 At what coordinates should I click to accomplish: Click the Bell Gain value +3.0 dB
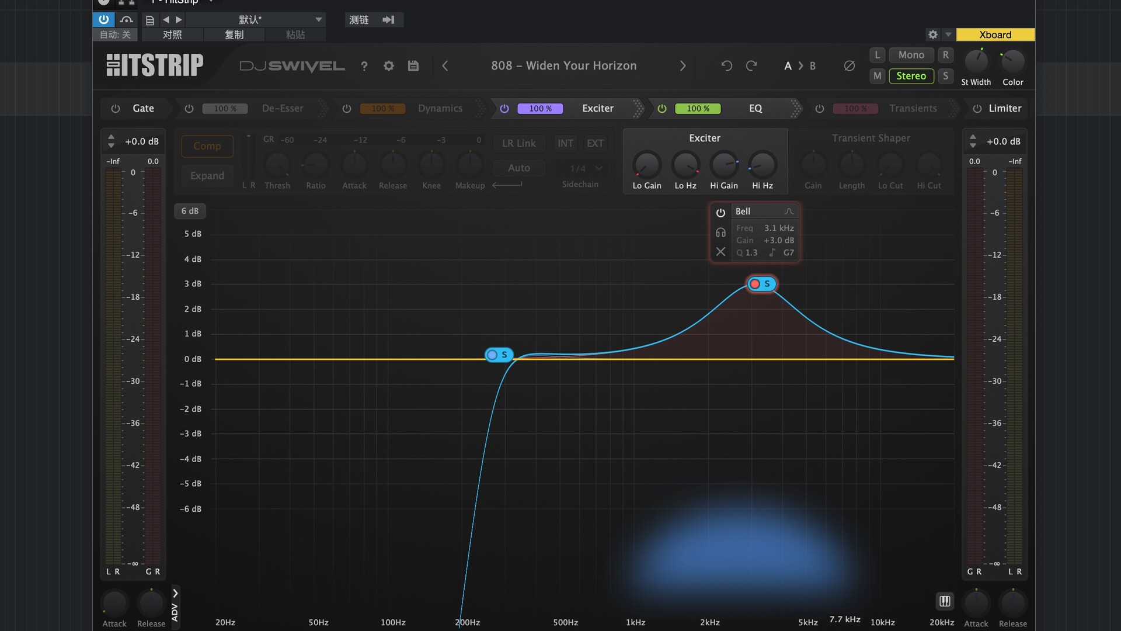779,241
